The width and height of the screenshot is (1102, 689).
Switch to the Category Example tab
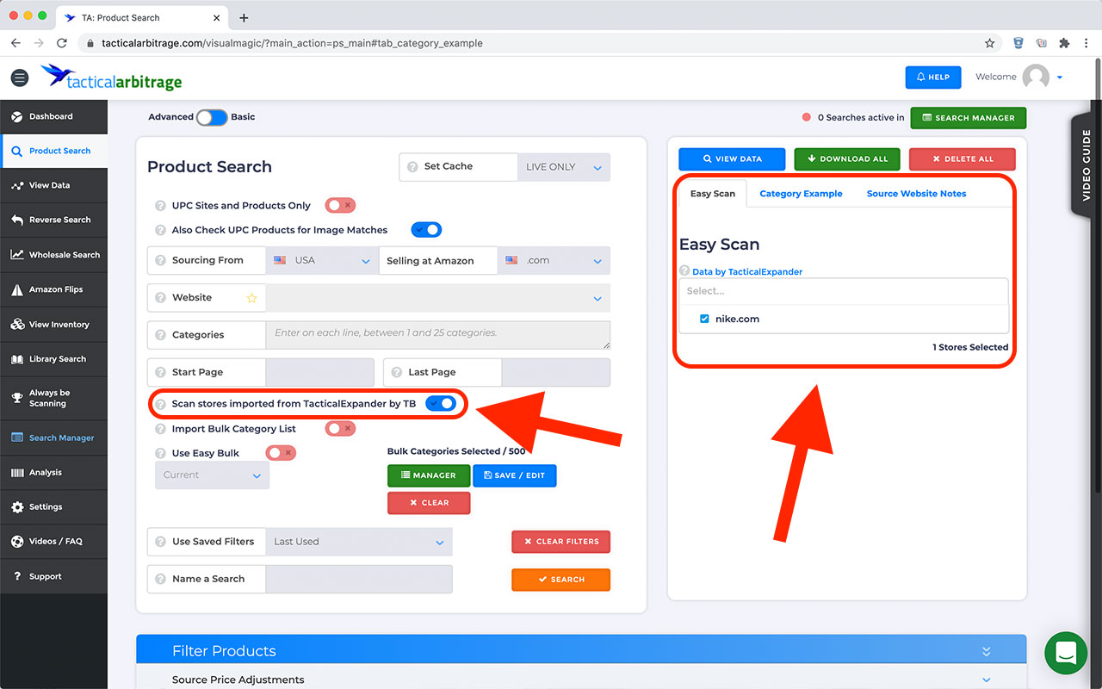[x=801, y=194]
